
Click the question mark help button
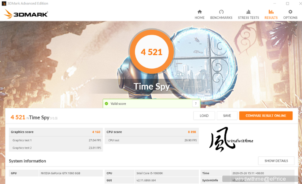point(196,104)
